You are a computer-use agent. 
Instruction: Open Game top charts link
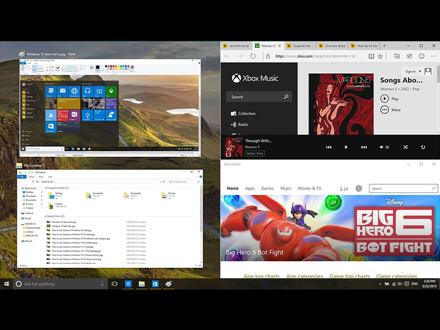click(349, 276)
